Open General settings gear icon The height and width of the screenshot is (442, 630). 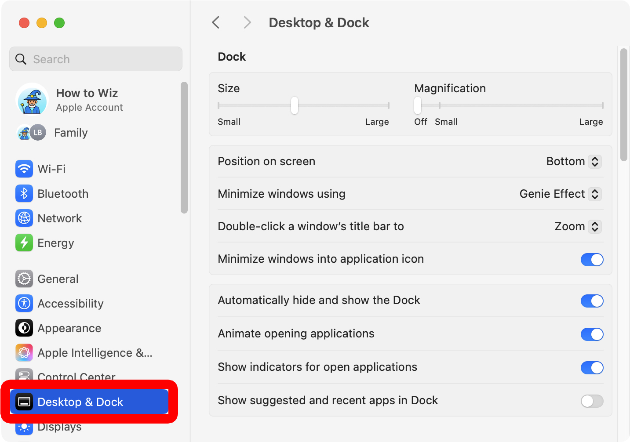pos(24,279)
